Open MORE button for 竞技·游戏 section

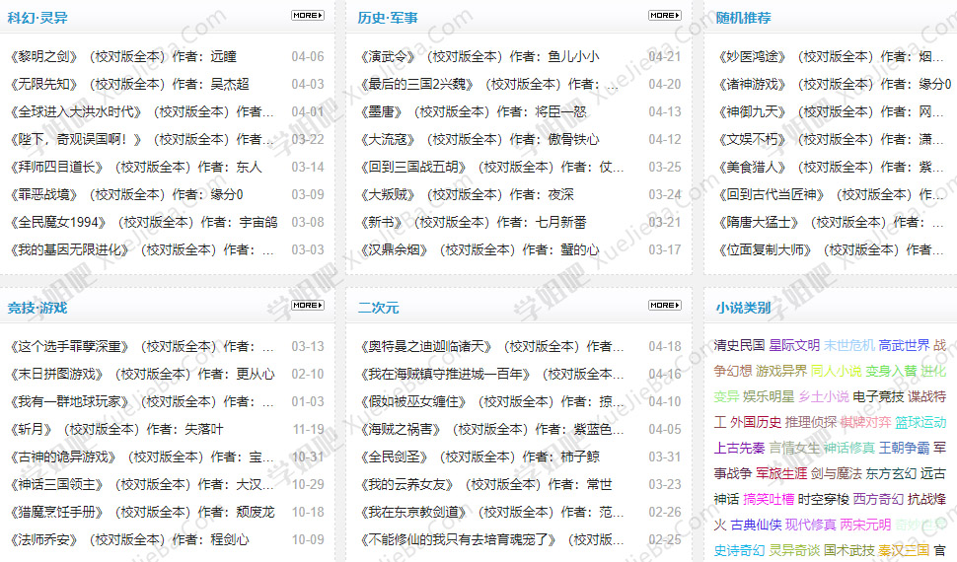point(308,305)
